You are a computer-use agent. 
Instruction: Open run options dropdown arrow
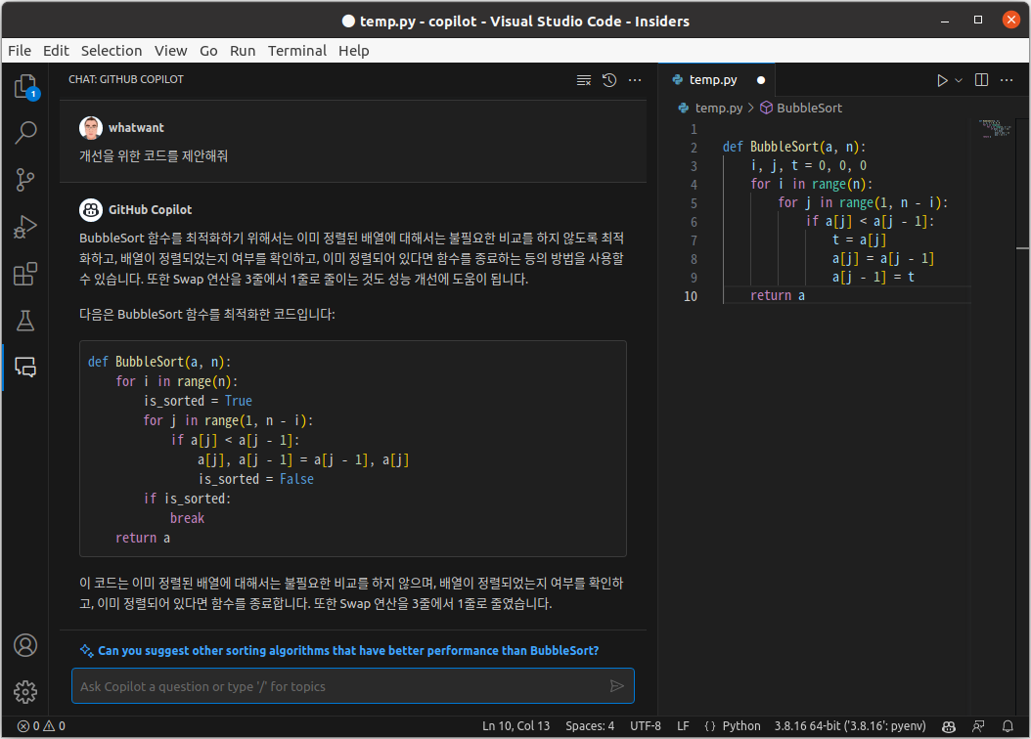click(959, 80)
